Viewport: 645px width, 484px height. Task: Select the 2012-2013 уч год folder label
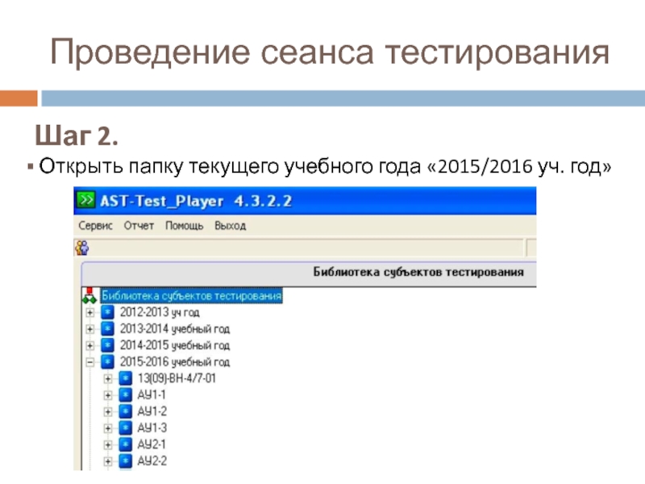coord(160,312)
